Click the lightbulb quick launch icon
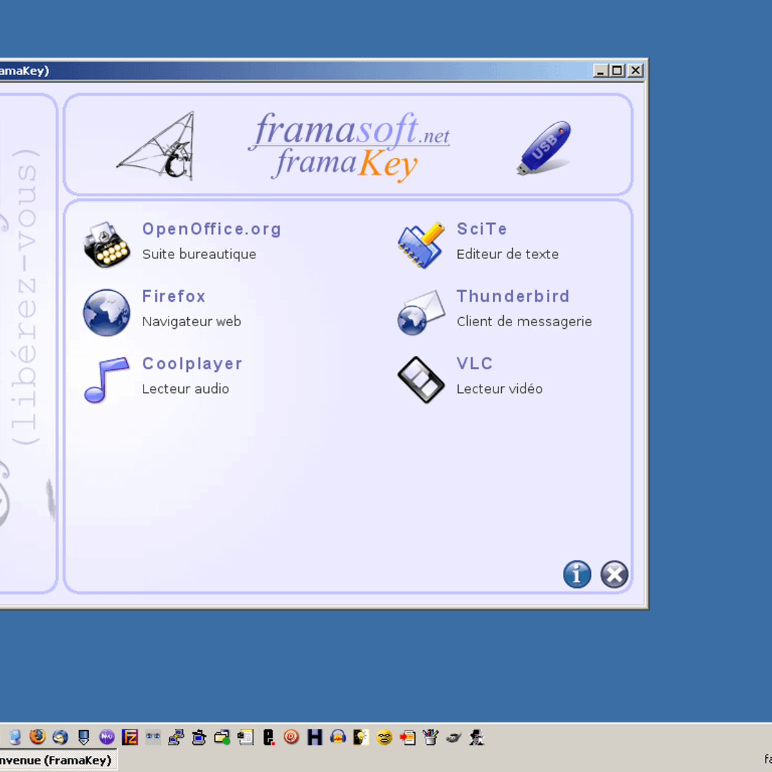Screen dimensions: 772x772 coord(361,737)
